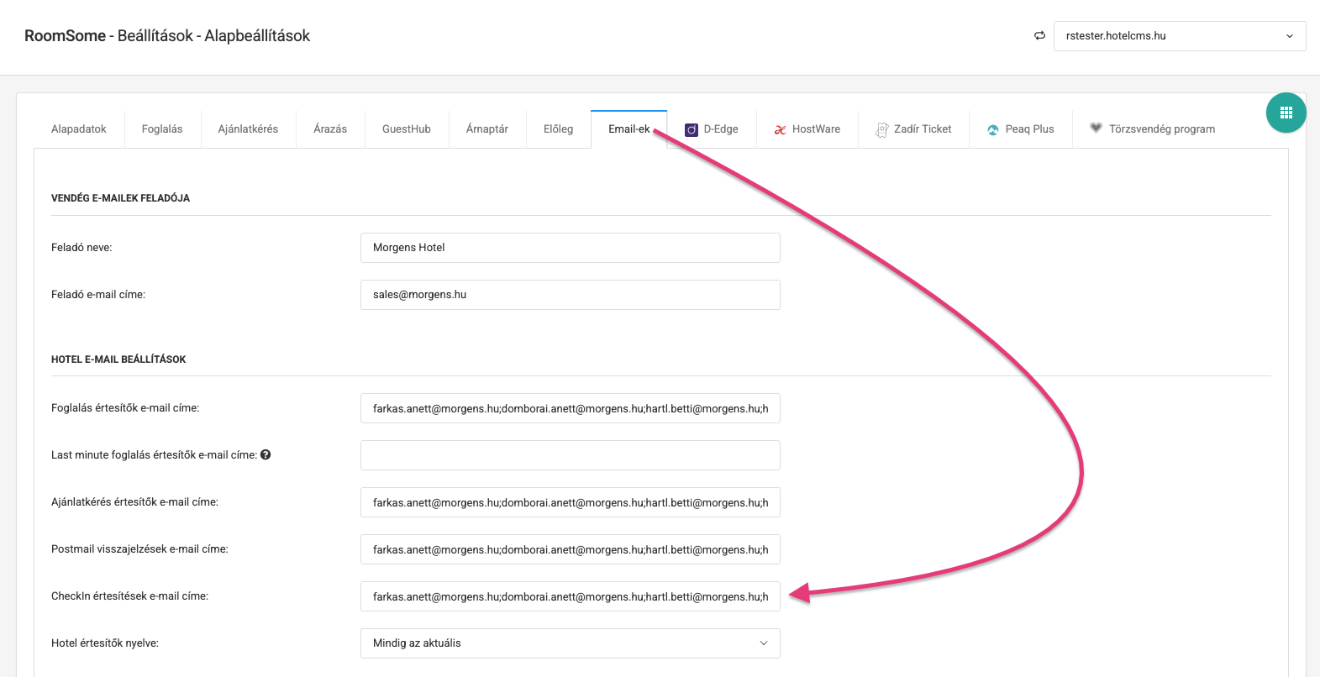Open the Hotel értesítők nyelve dropdown
Image resolution: width=1320 pixels, height=677 pixels.
[570, 643]
